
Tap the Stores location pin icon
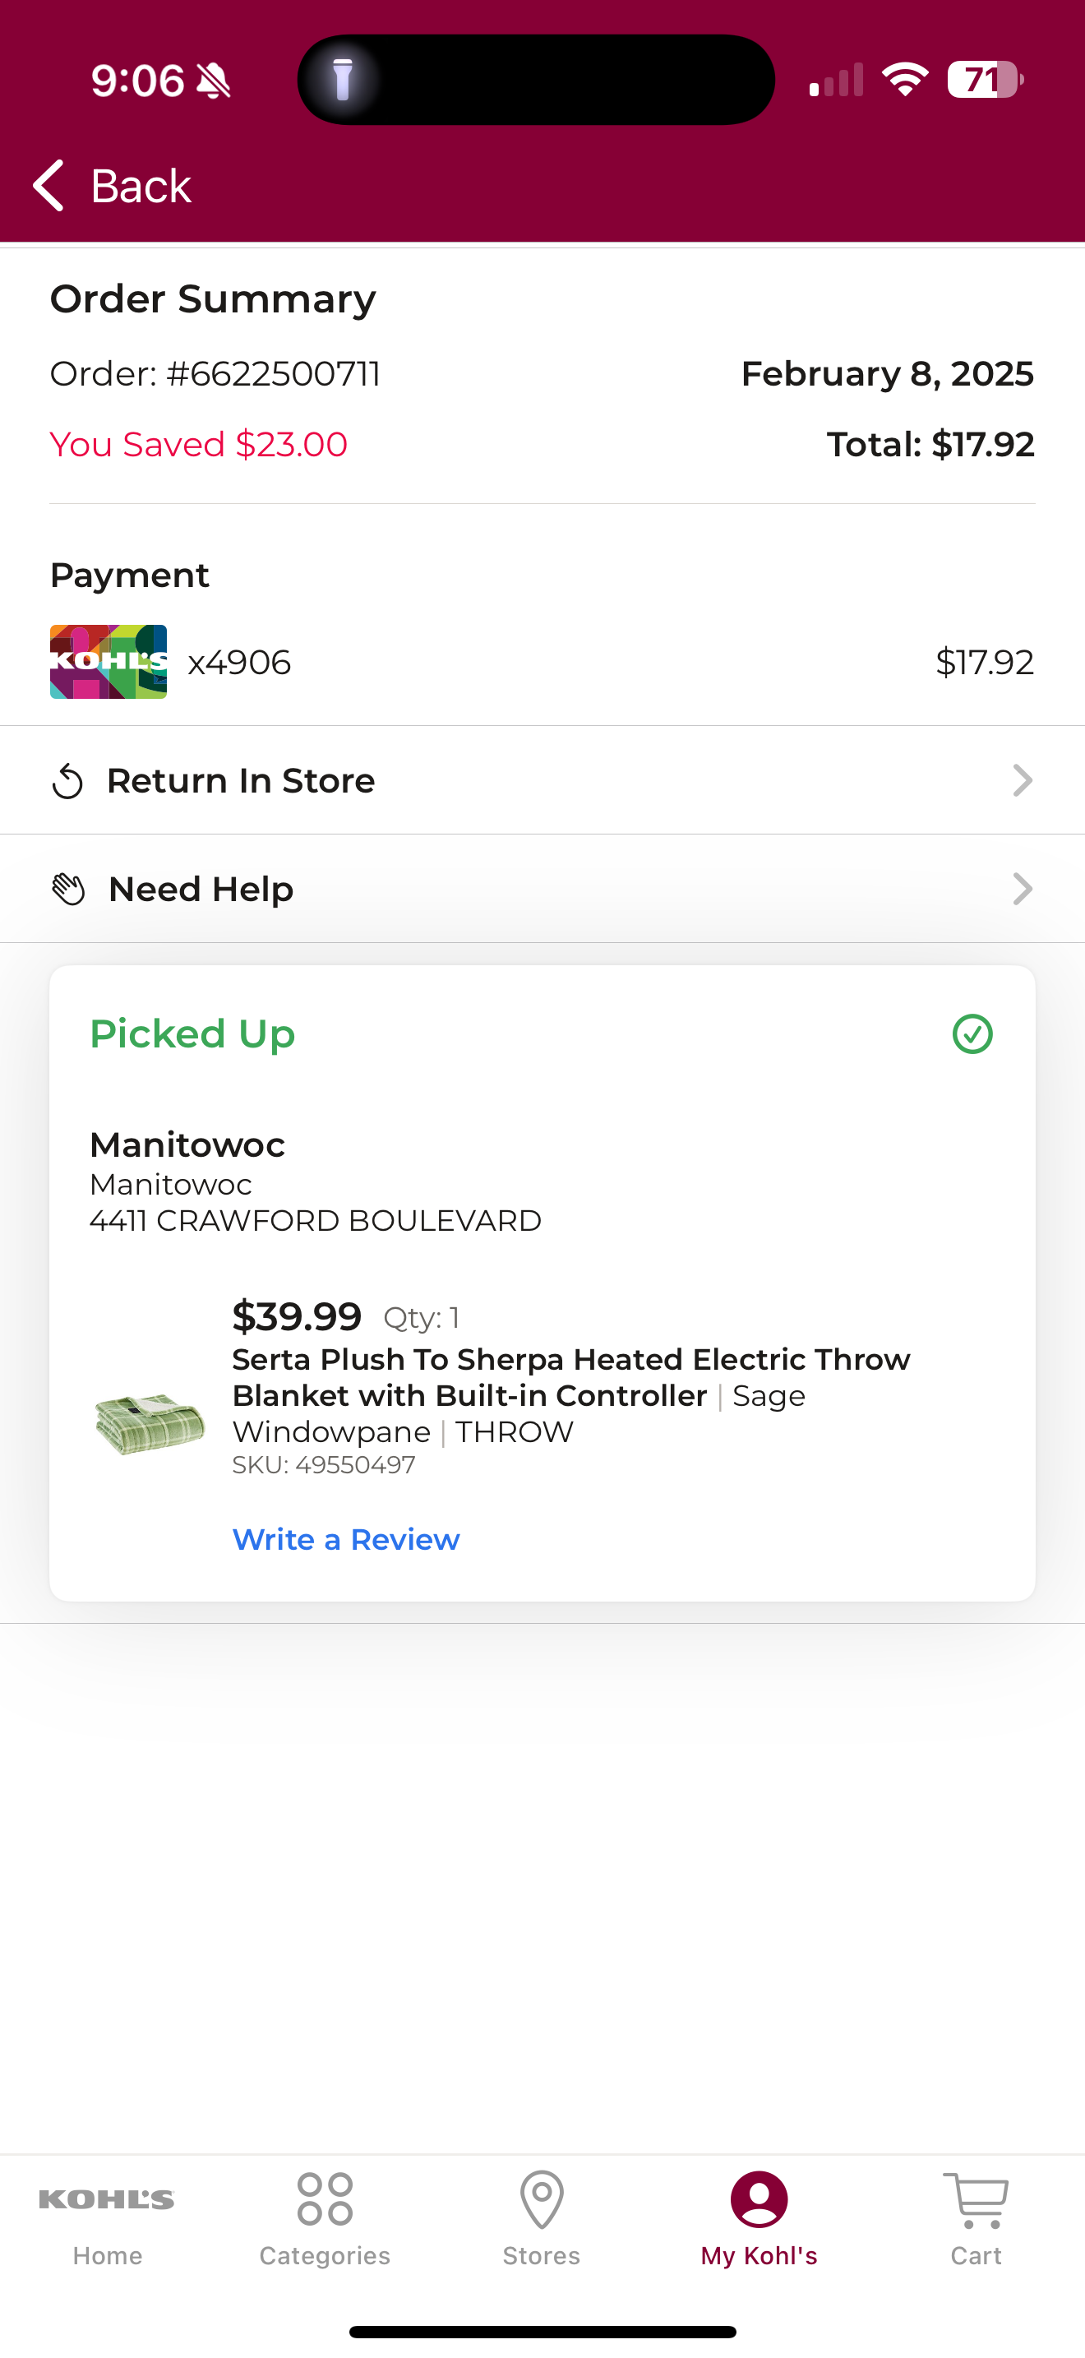[x=542, y=2199]
